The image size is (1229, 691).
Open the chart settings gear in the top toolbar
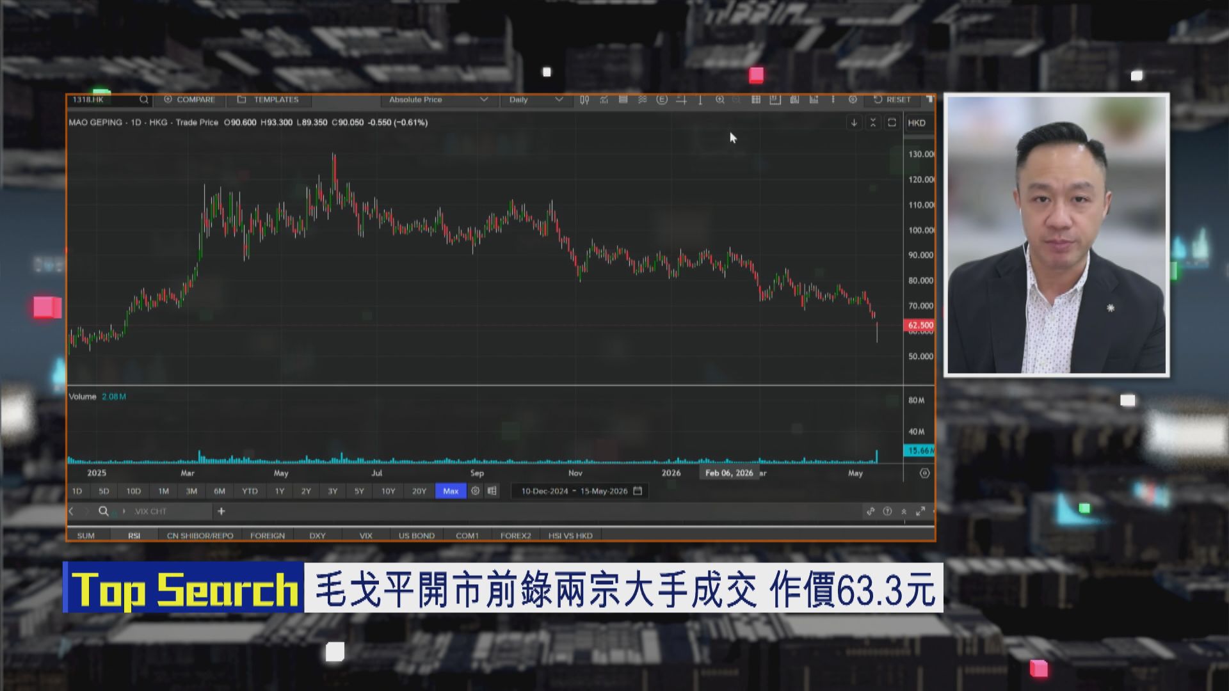[x=853, y=100]
